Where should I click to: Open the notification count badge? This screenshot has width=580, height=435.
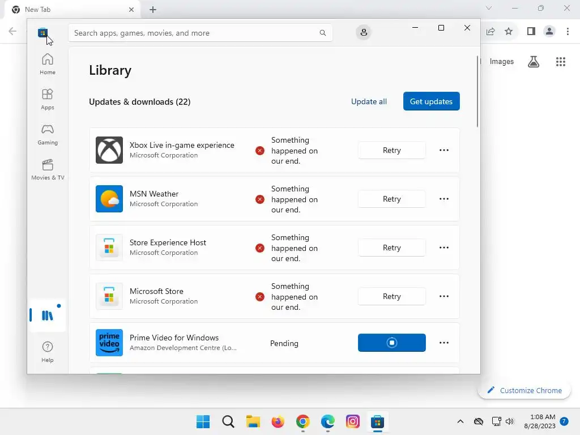564,421
